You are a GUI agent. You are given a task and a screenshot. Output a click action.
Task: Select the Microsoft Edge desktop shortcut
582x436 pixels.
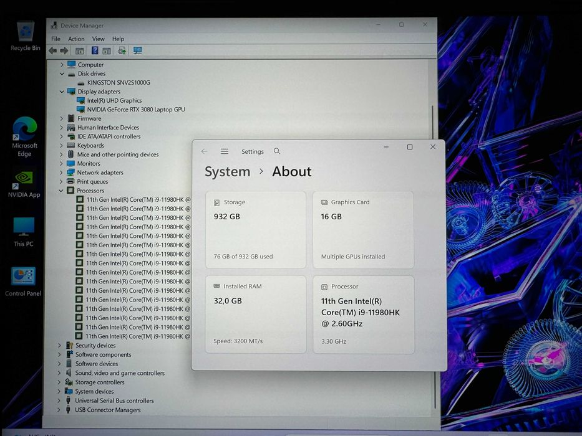pos(24,137)
